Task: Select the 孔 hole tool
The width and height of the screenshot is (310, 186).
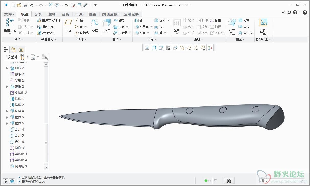Action: click(139, 20)
